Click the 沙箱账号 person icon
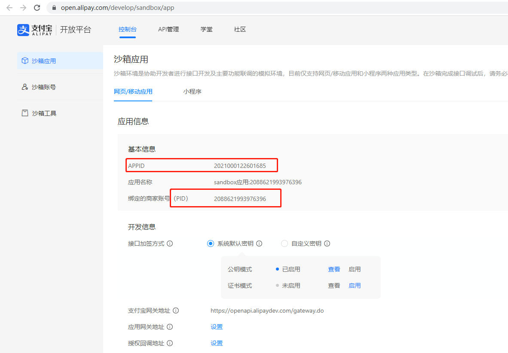This screenshot has height=353, width=508. tap(25, 87)
